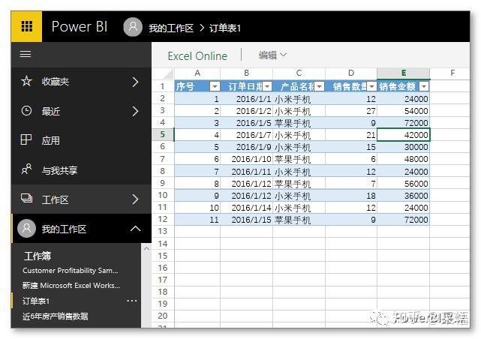Click the avatar icon beside 我的工作区
This screenshot has height=339, width=481.
tap(27, 228)
